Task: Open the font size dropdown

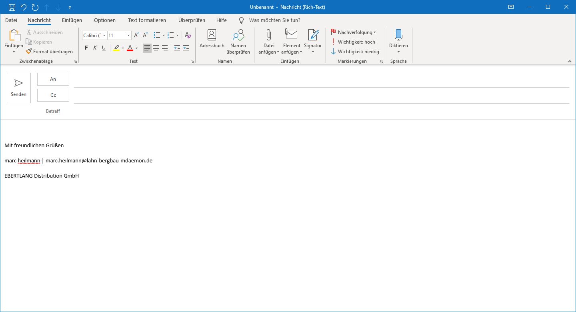Action: coord(128,36)
